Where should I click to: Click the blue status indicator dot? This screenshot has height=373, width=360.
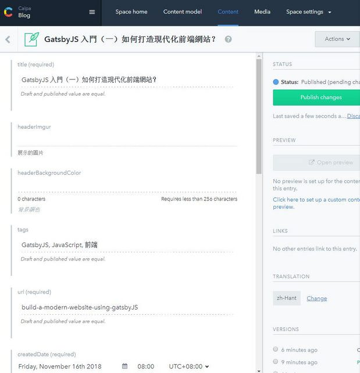coord(276,82)
